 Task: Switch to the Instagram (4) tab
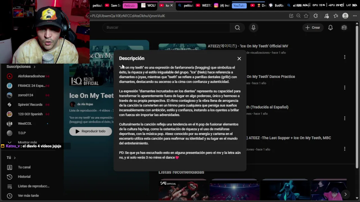[x=222, y=5]
